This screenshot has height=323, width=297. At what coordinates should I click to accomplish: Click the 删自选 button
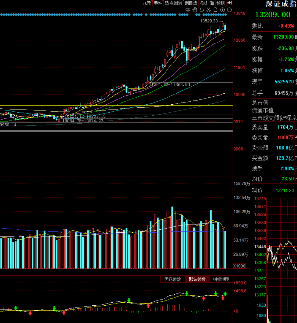point(191,3)
